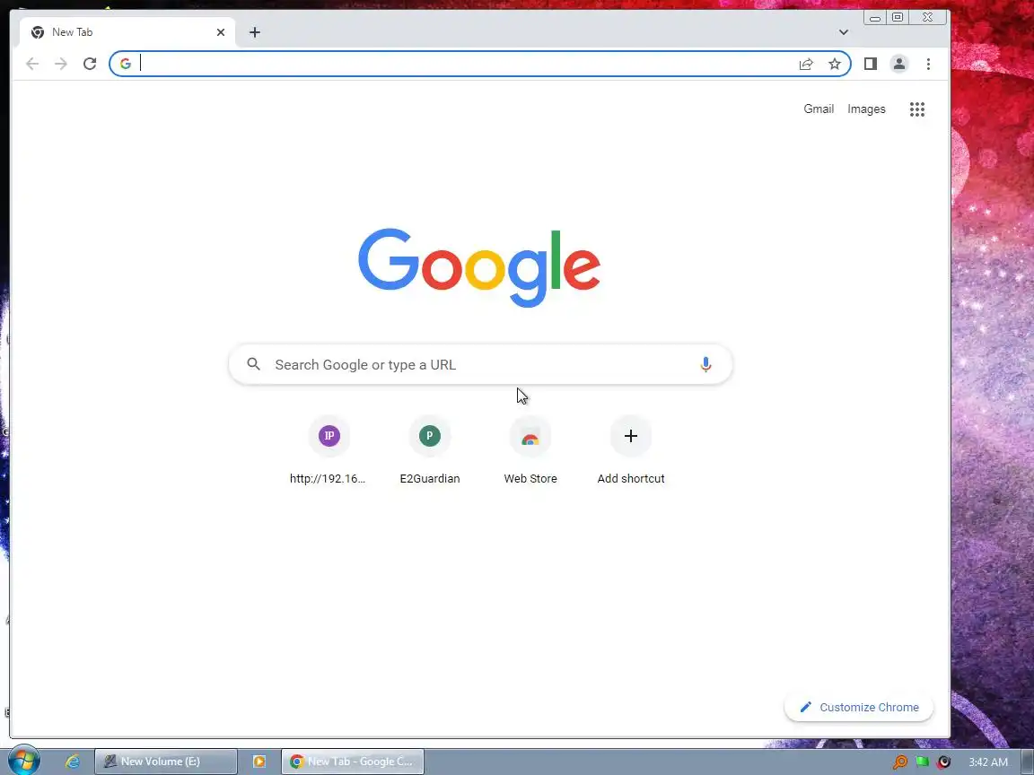Open the 3:42 AM clock
The image size is (1034, 775).
point(988,762)
